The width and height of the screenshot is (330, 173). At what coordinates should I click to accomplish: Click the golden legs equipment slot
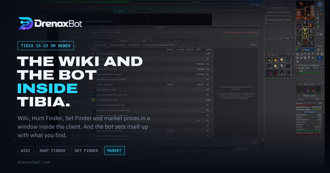(305, 36)
